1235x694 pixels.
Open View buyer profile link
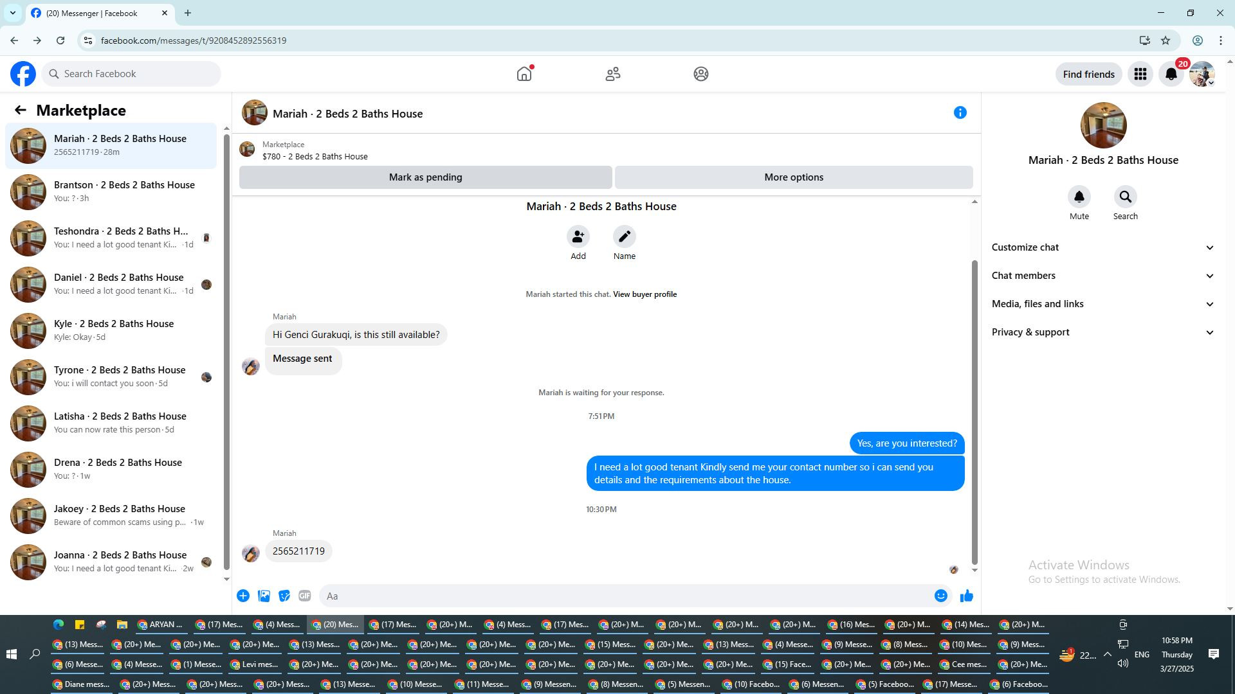[645, 294]
